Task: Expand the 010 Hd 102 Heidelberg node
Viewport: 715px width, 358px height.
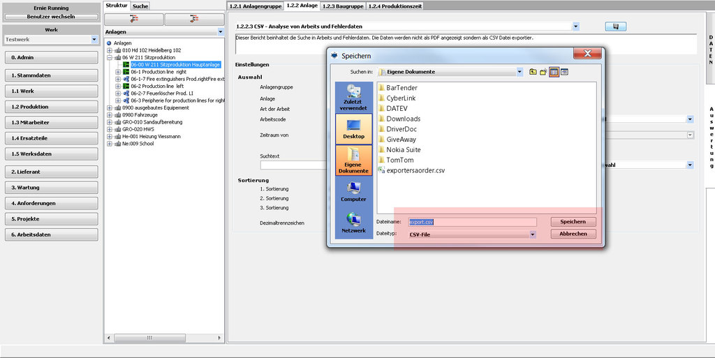Action: [x=109, y=50]
